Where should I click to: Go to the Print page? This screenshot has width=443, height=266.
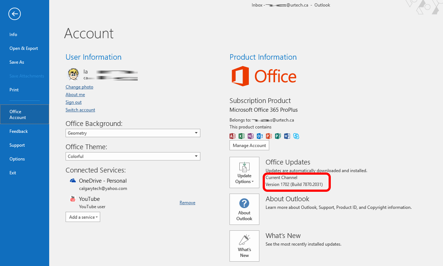click(14, 90)
